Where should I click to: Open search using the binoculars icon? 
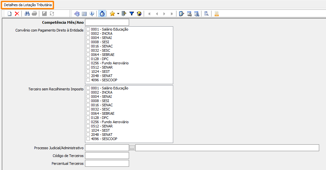coord(27,14)
